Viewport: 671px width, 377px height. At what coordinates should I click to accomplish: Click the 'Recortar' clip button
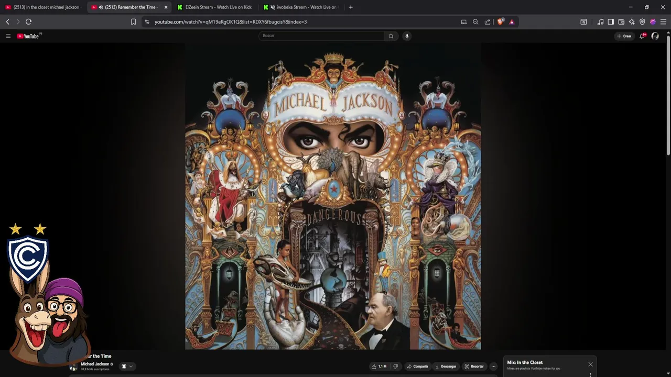[x=474, y=367]
